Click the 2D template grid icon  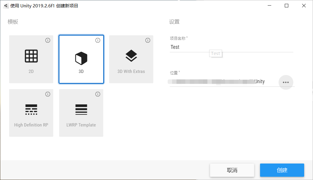click(x=31, y=56)
